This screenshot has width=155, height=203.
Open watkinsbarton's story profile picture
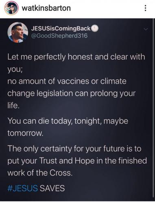click(x=11, y=8)
